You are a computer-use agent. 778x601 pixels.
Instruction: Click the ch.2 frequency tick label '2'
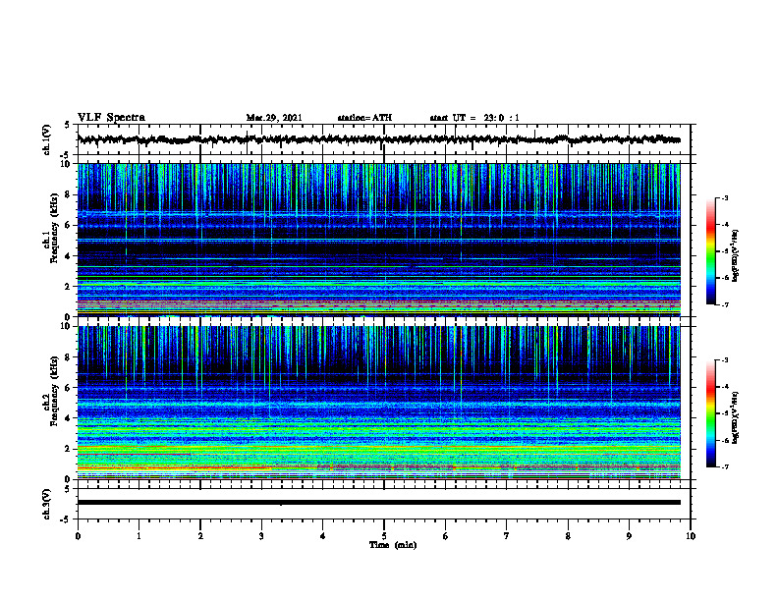tap(69, 449)
